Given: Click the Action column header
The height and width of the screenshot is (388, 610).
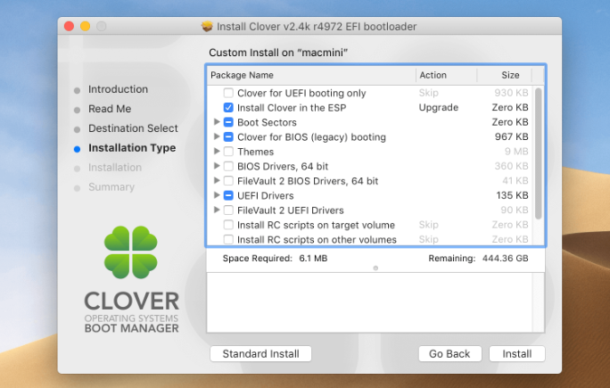Looking at the screenshot, I should pos(446,75).
